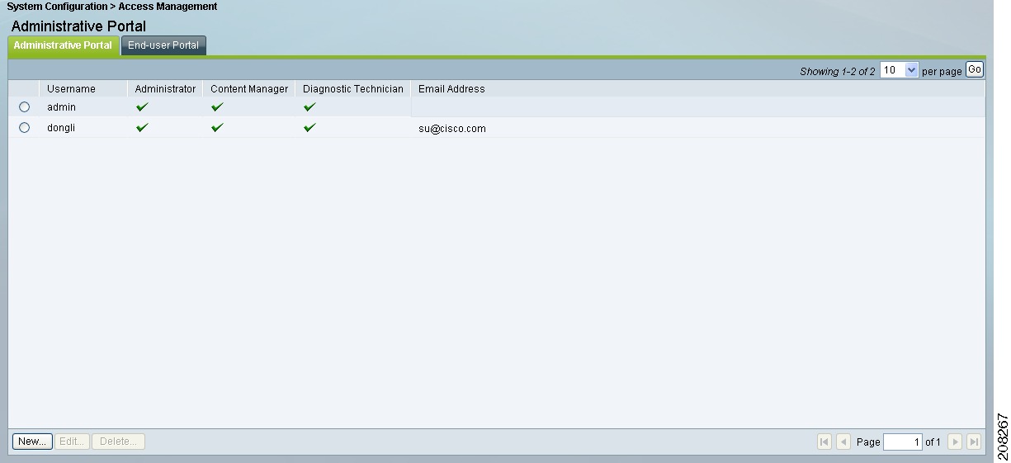This screenshot has height=463, width=1011.
Task: Jump to the last page icon
Action: point(974,442)
